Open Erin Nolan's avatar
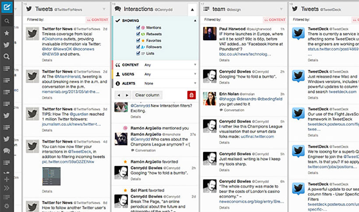 point(210,98)
